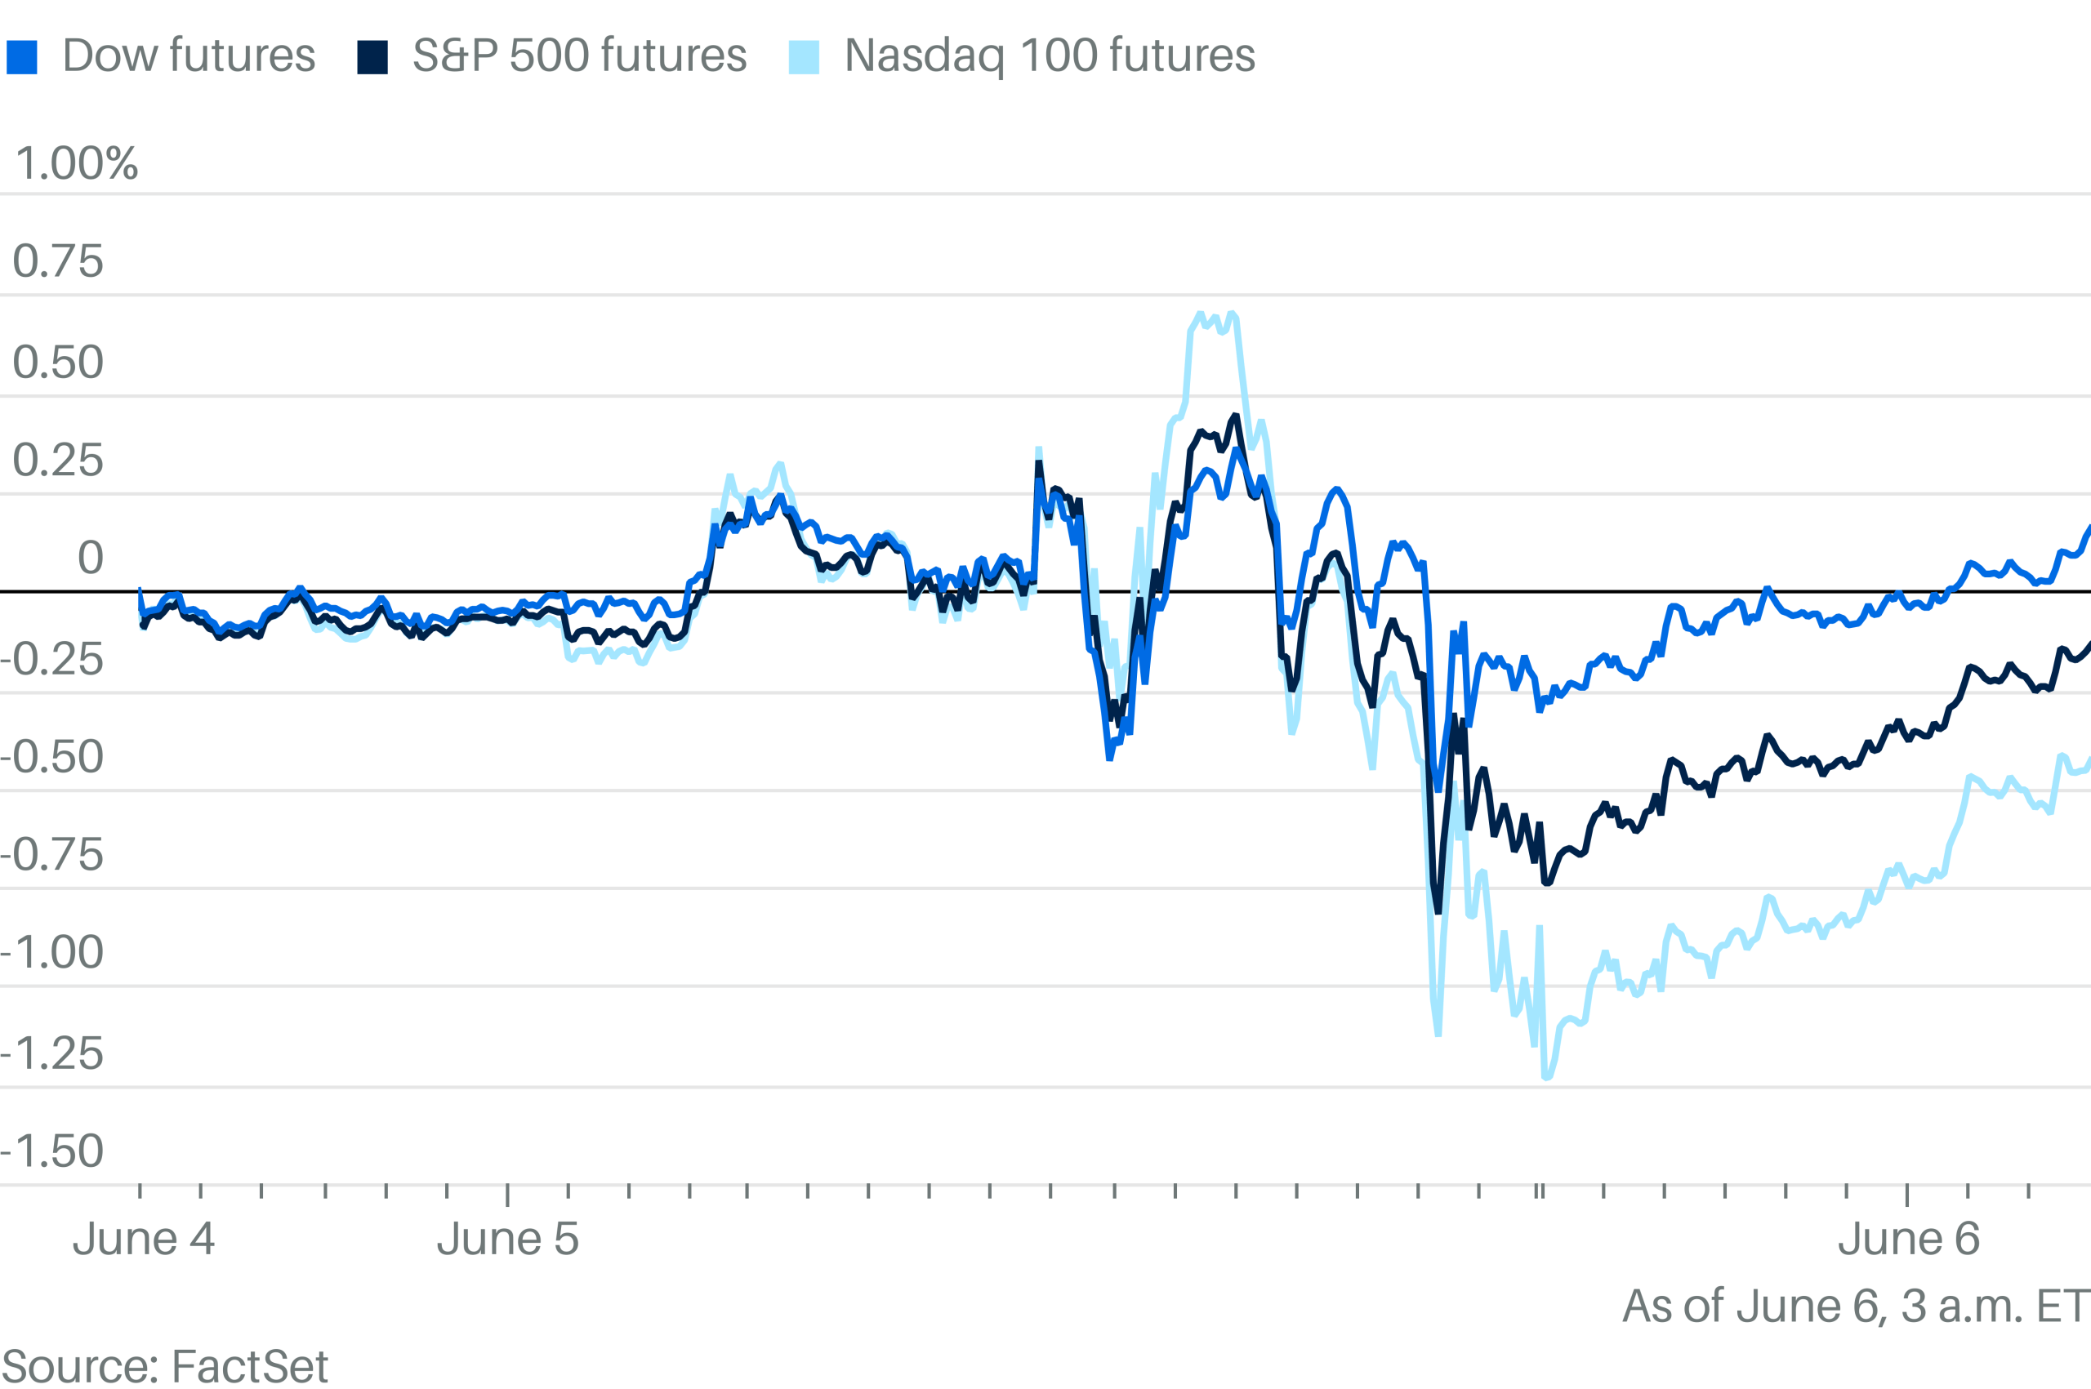Select the "Nasdaq 100 futures" legend label
The height and width of the screenshot is (1389, 2091).
coord(1049,56)
